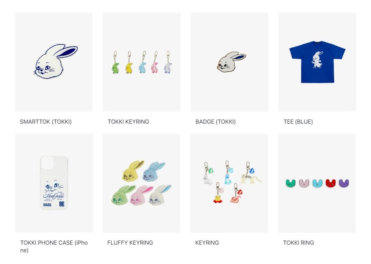
Task: Open the SMARTTOK (TOKKI) product image
Action: tap(54, 62)
